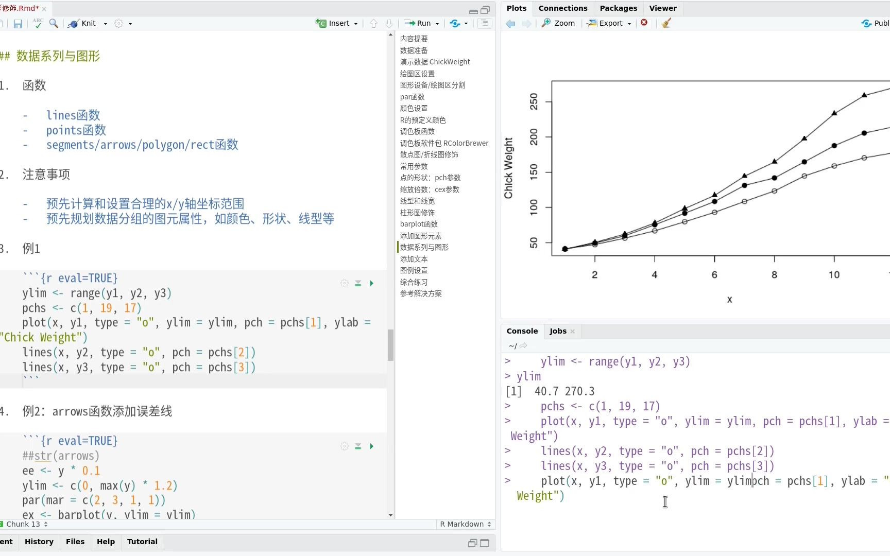Clear all plots with broom
Viewport: 890px width, 556px height.
click(x=666, y=23)
